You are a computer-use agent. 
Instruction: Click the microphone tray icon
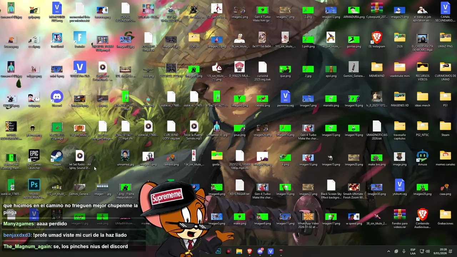pos(404,251)
